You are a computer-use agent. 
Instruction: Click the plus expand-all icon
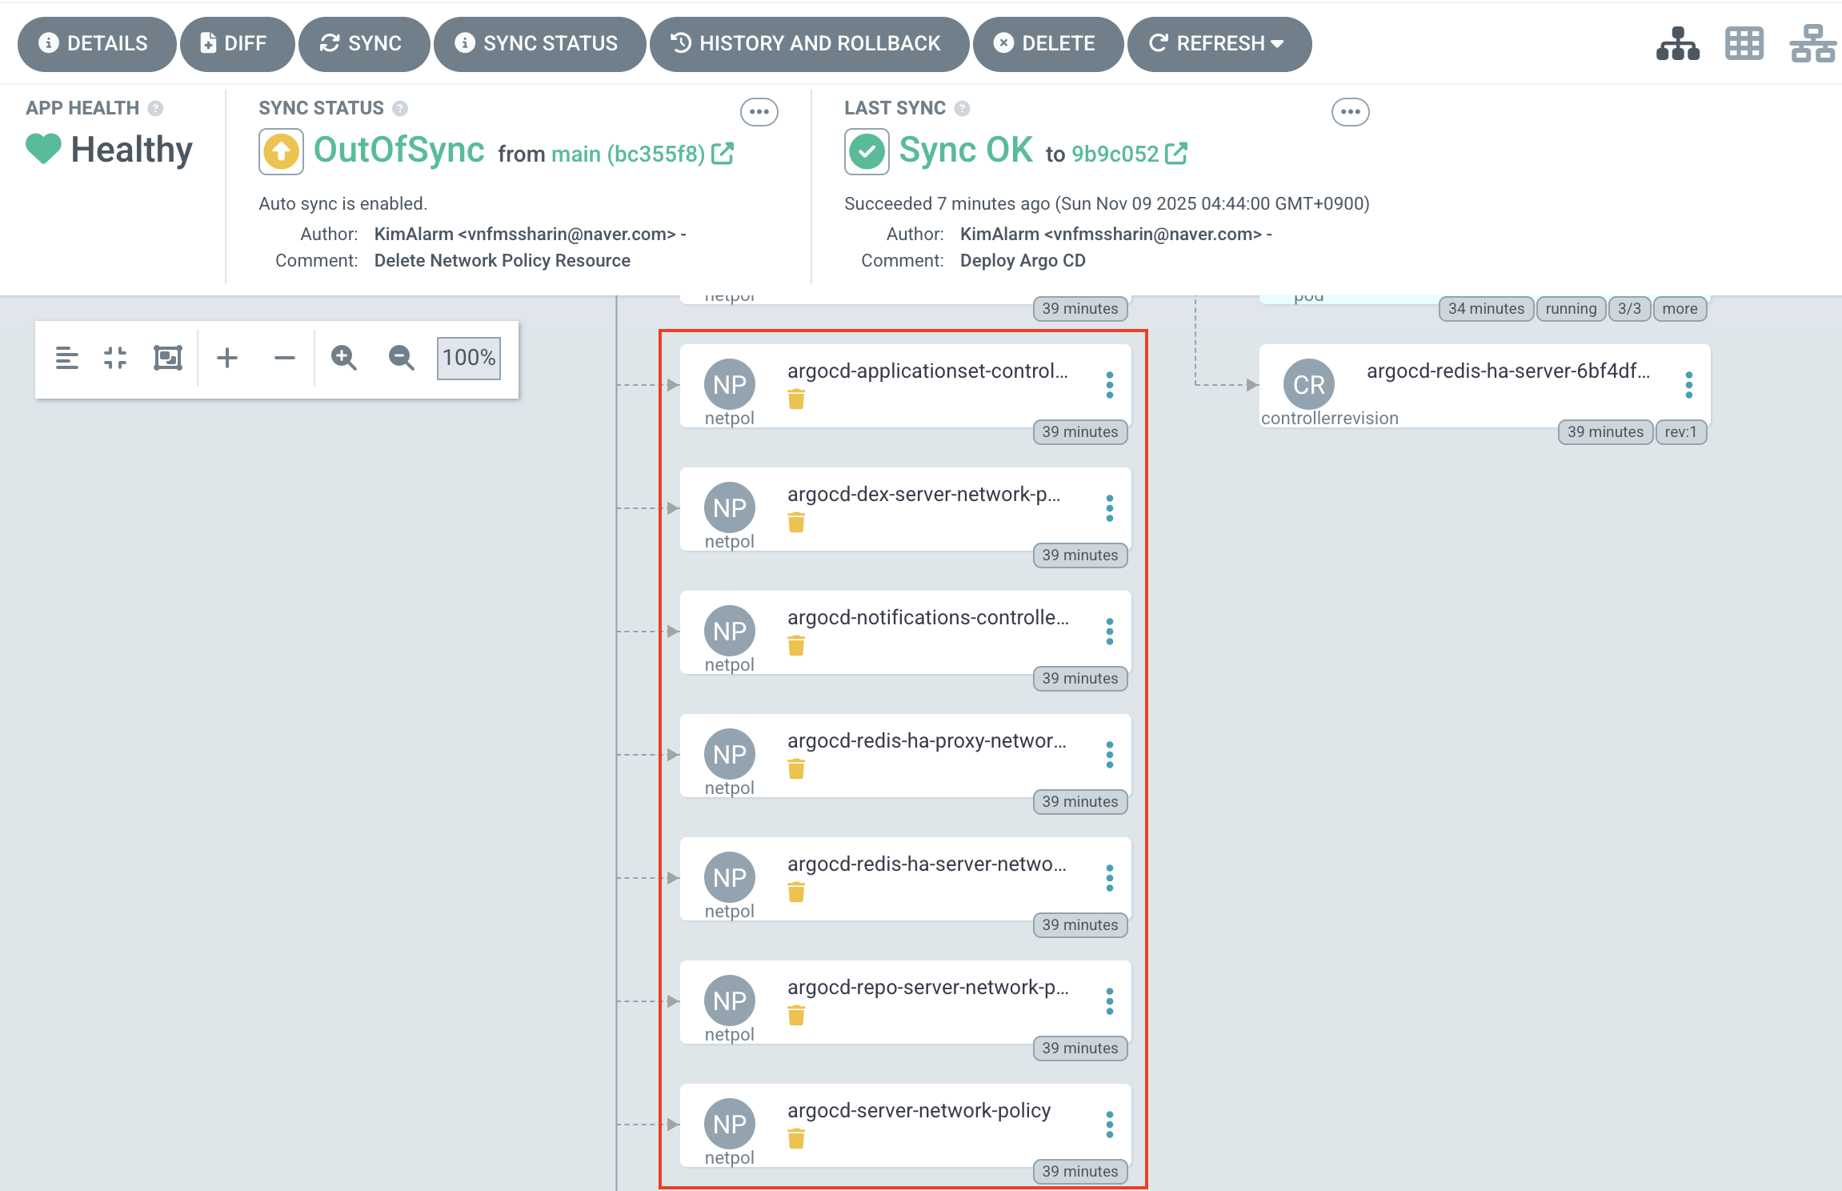pyautogui.click(x=227, y=358)
